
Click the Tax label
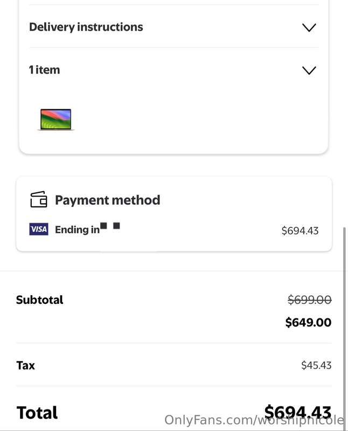pos(25,366)
